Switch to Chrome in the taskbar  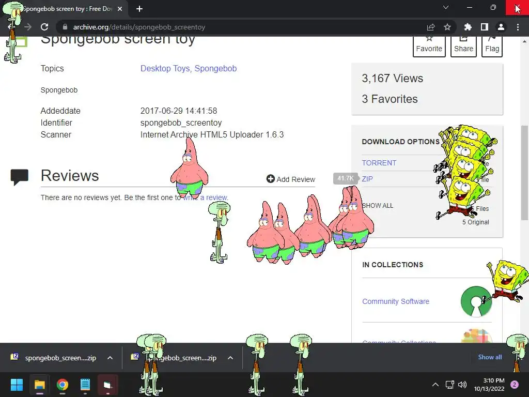point(63,385)
